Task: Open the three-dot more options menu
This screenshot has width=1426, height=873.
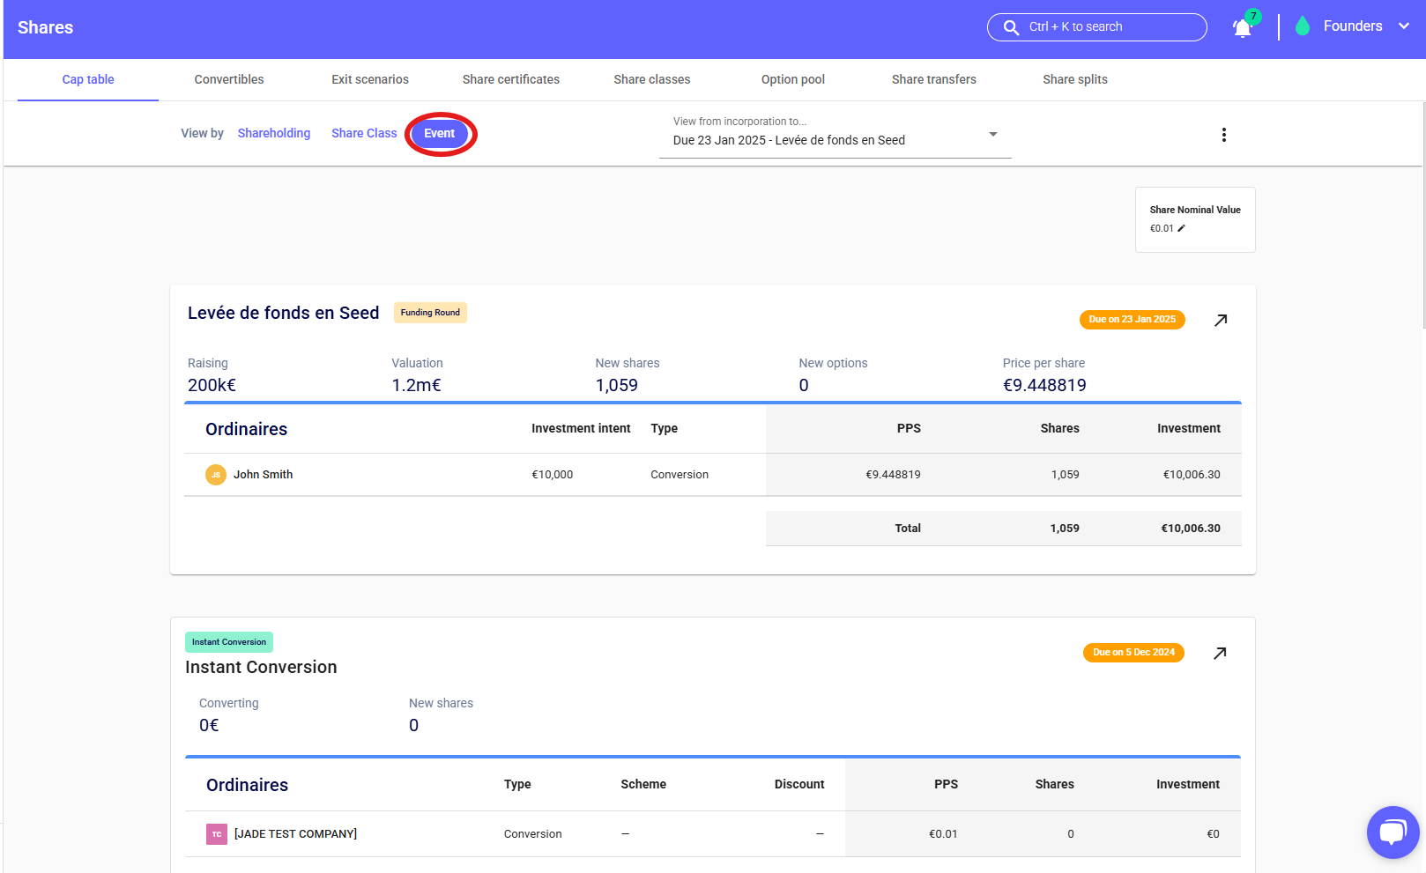Action: [x=1223, y=135]
